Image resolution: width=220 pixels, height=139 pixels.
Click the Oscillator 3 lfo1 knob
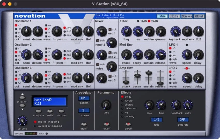pyautogui.click(x=89, y=78)
